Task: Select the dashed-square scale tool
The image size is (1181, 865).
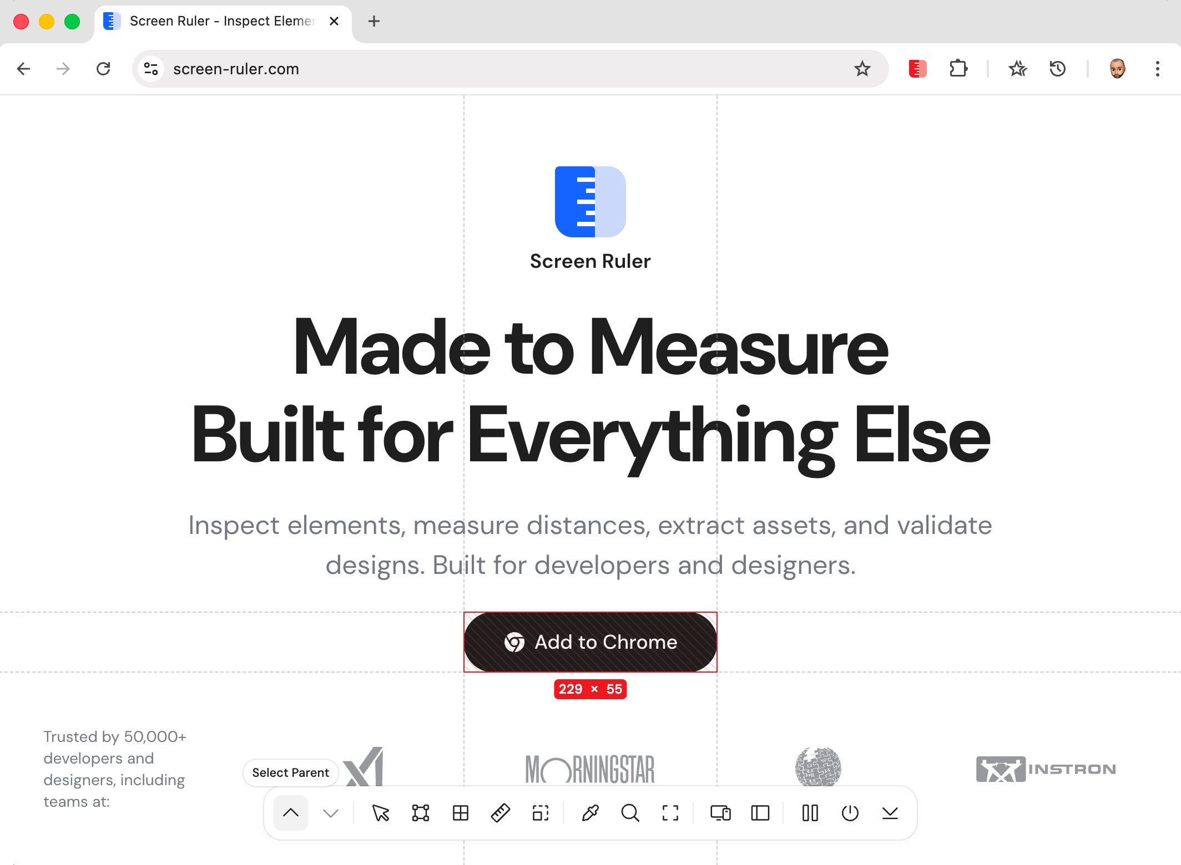Action: [x=541, y=813]
